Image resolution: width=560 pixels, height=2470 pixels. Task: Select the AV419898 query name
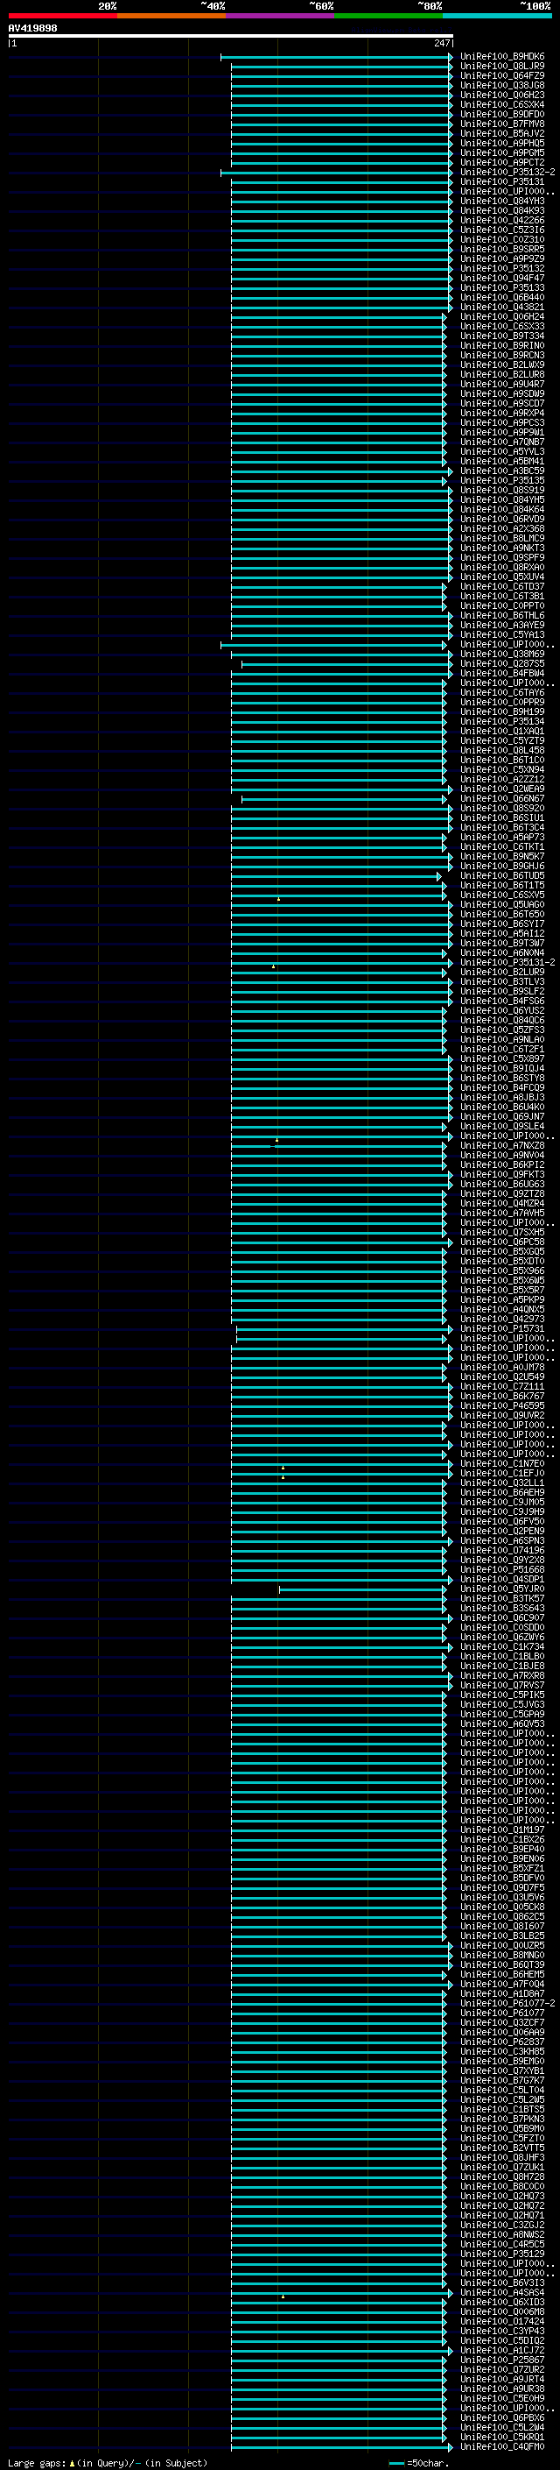(32, 28)
